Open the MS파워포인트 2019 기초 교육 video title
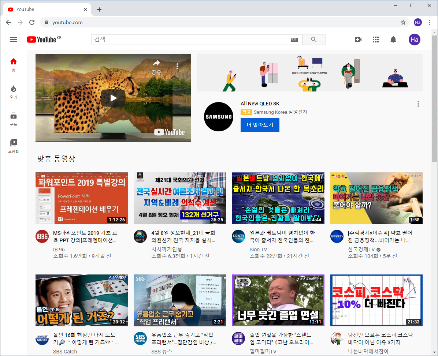438x356 pixels. tap(85, 237)
